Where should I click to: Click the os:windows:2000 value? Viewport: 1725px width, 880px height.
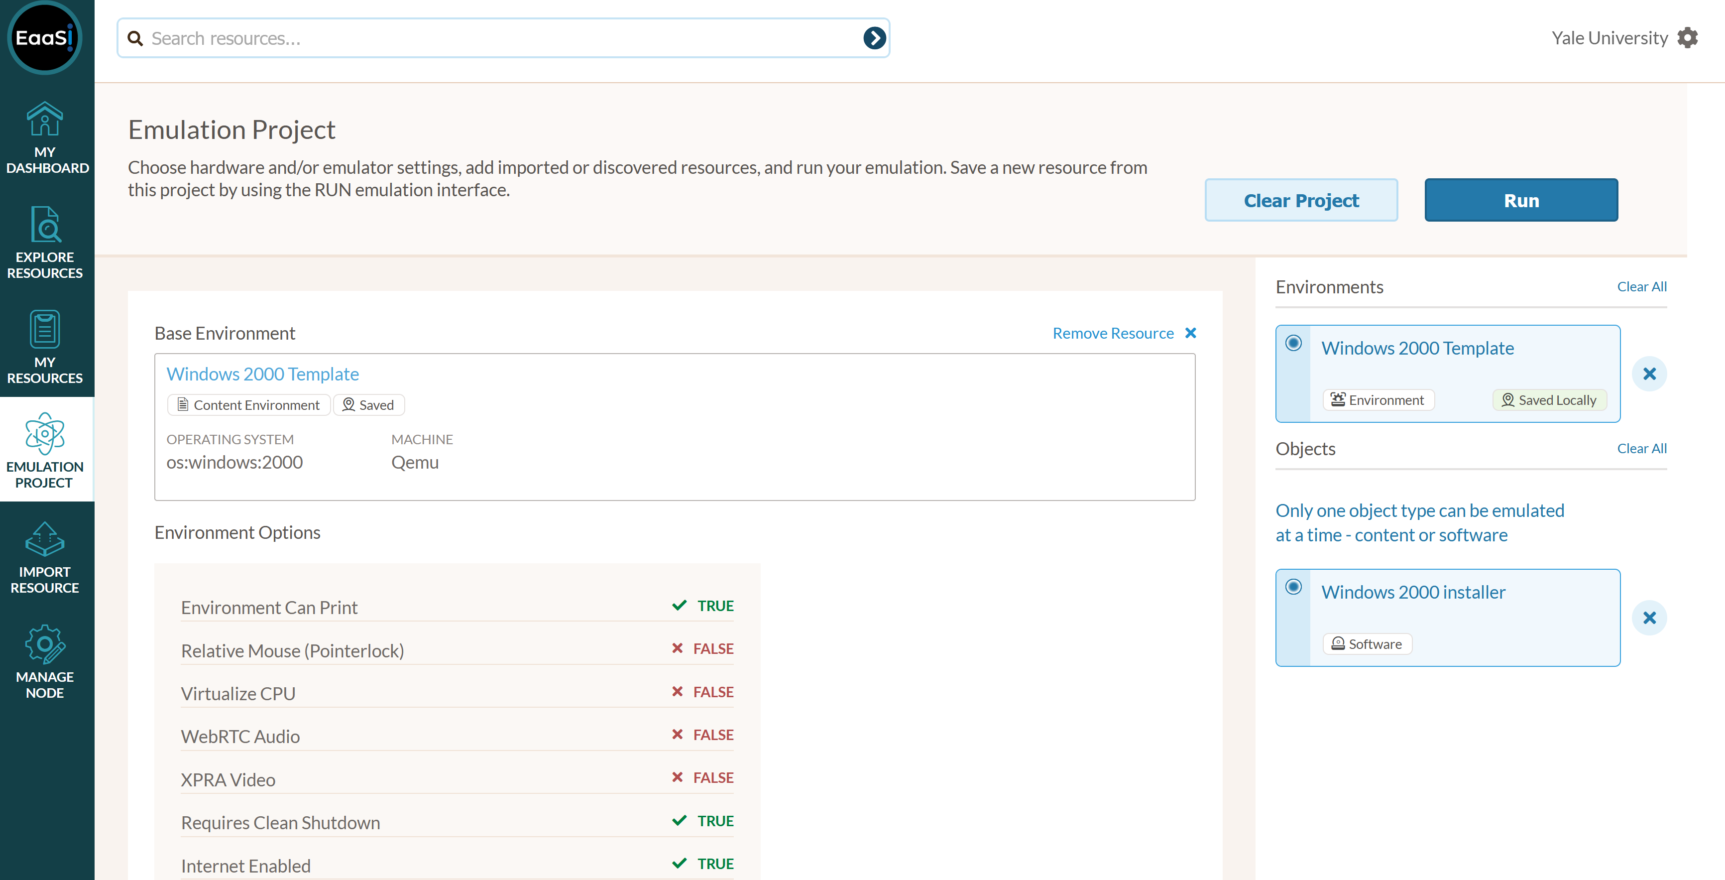pos(234,462)
